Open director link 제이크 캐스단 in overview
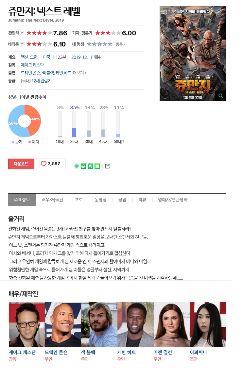 (x=32, y=65)
